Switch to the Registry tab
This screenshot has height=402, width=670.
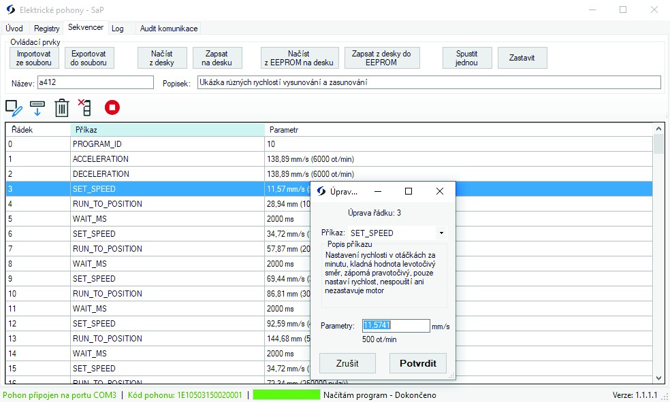click(x=46, y=28)
